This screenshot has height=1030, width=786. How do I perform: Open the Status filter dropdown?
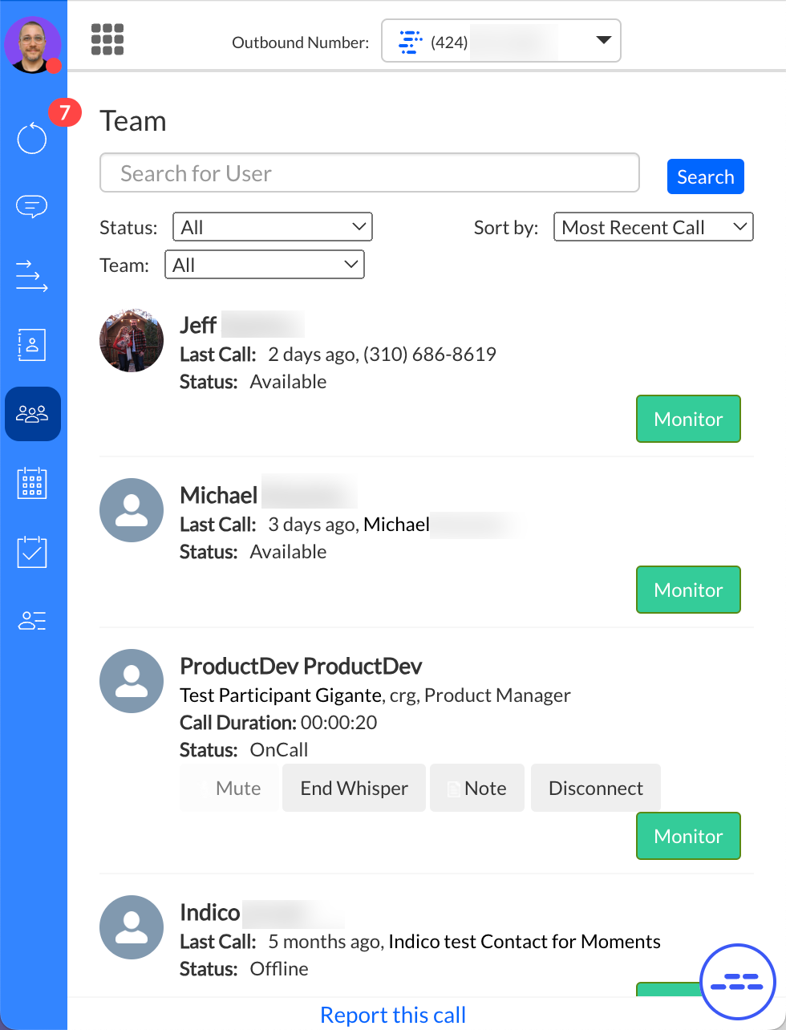pos(273,227)
